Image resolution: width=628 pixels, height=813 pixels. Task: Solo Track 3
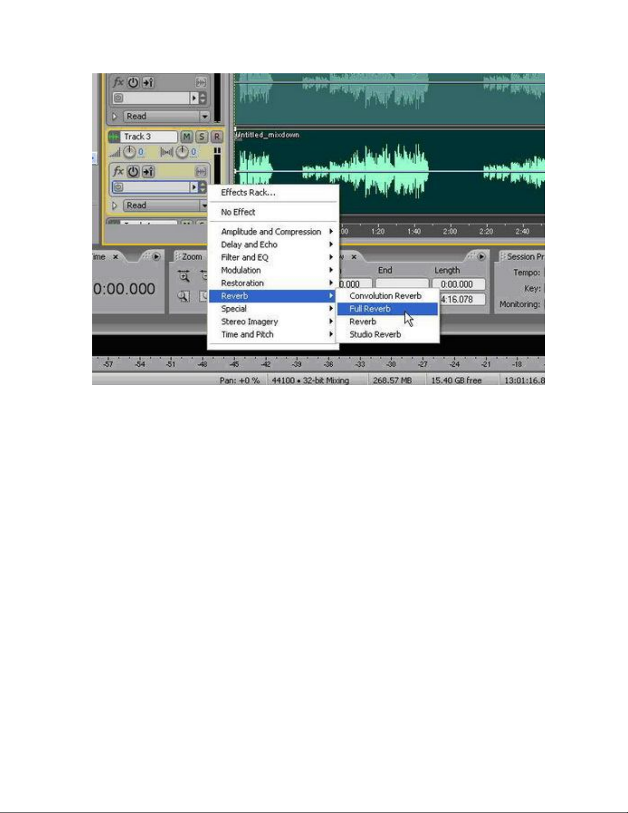click(x=202, y=137)
